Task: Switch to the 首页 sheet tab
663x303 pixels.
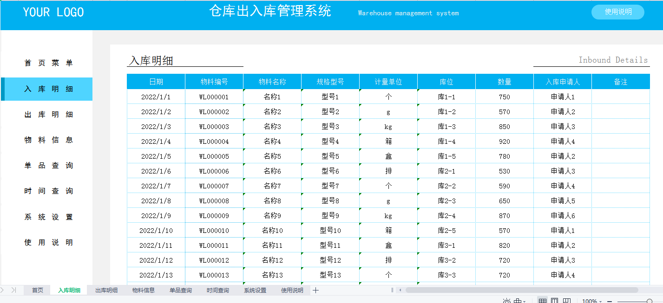Action: pyautogui.click(x=38, y=290)
